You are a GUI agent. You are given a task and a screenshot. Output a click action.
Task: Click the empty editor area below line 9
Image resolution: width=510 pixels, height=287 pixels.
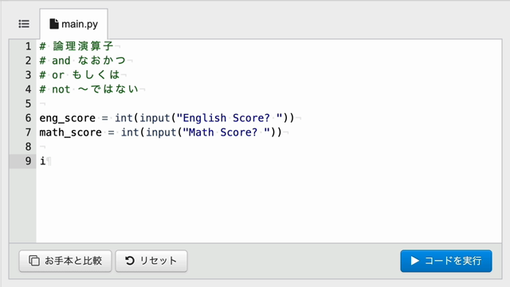pos(269,205)
